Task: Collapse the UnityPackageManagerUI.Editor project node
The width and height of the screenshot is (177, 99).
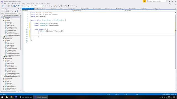Action: point(2,77)
